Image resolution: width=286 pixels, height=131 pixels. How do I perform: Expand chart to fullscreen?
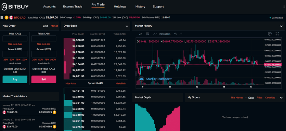click(277, 34)
